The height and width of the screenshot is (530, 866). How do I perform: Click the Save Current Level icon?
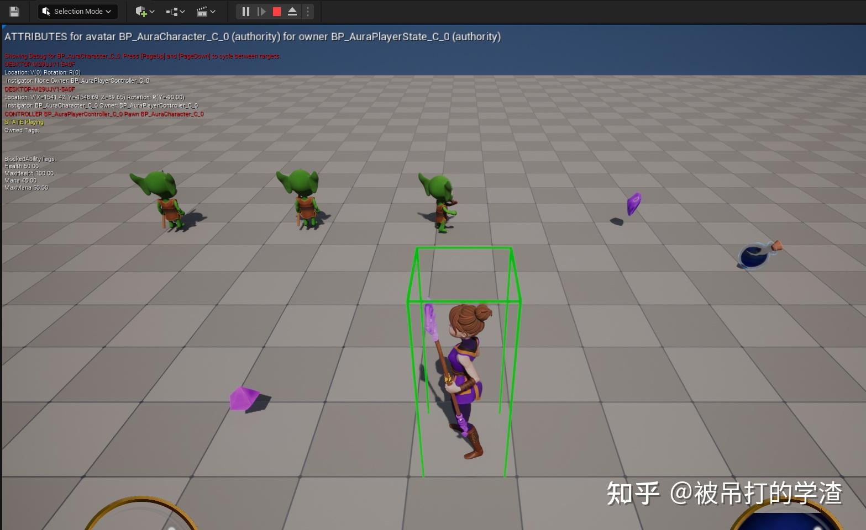pos(13,11)
